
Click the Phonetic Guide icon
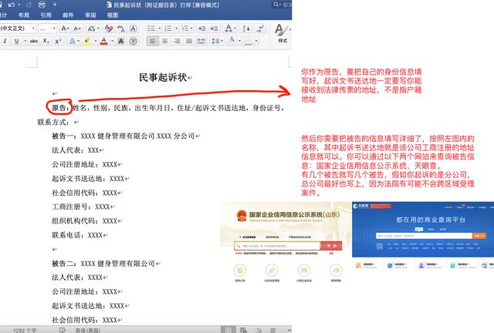(x=121, y=29)
